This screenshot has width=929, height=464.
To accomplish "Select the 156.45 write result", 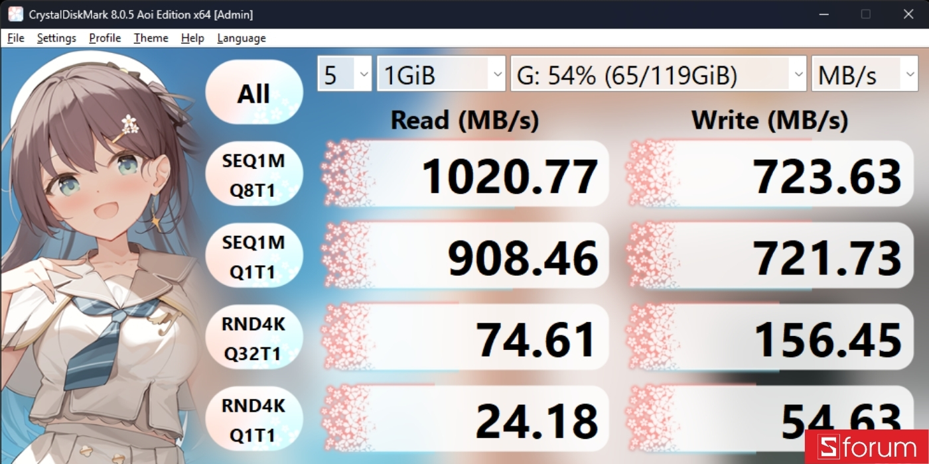I will point(770,337).
